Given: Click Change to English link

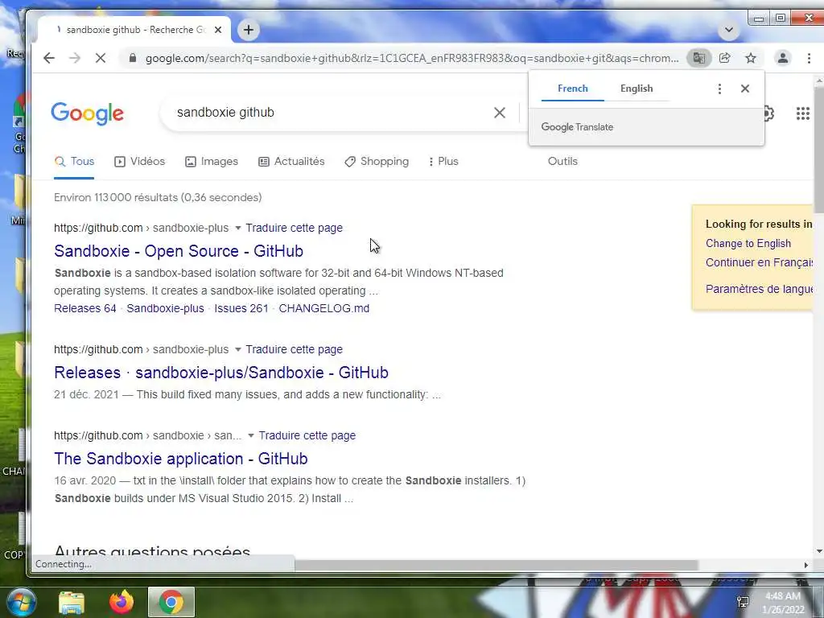Looking at the screenshot, I should (x=748, y=243).
